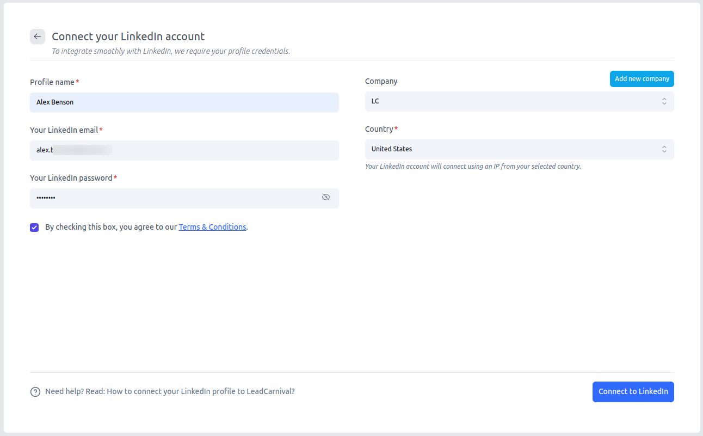Open the Terms & Conditions link

click(212, 226)
